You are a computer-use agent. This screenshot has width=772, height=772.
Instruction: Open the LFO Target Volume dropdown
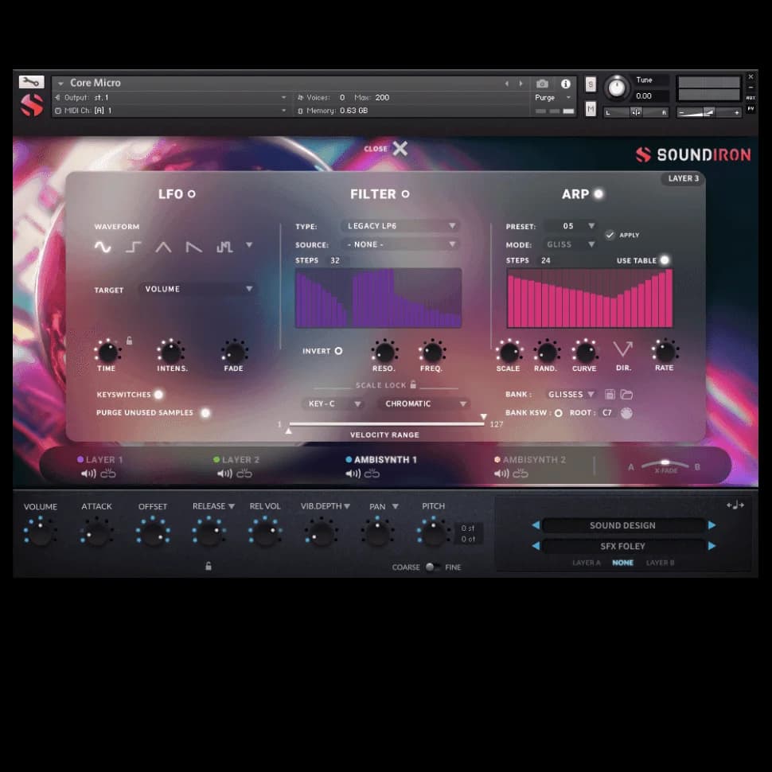pos(197,289)
